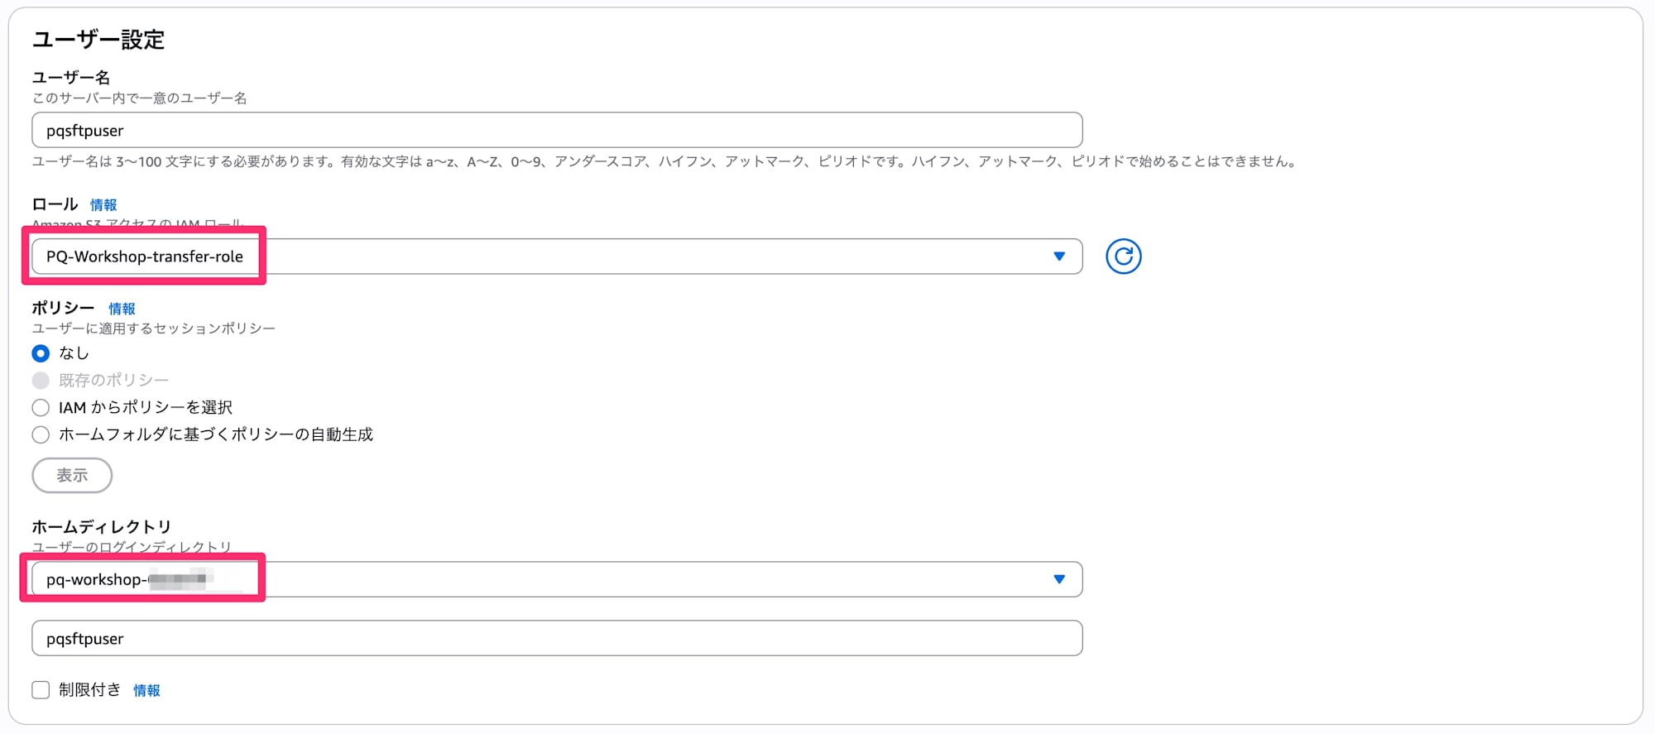This screenshot has height=734, width=1655.
Task: Select IAM からポリシーを選択 radio button
Action: (x=41, y=408)
